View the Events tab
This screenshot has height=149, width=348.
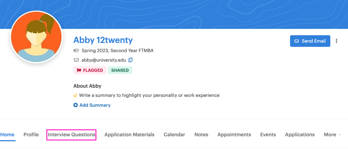coord(268,135)
